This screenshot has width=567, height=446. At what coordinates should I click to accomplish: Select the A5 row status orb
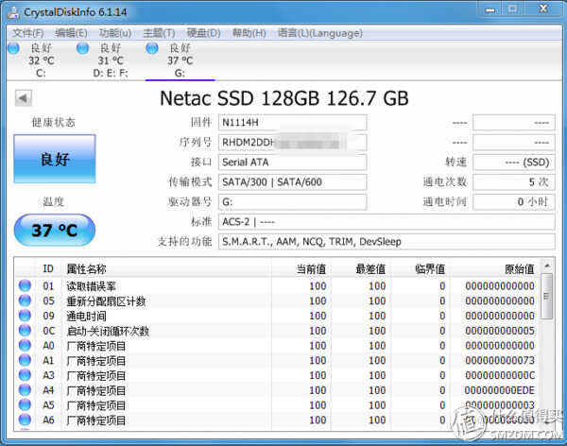[25, 404]
